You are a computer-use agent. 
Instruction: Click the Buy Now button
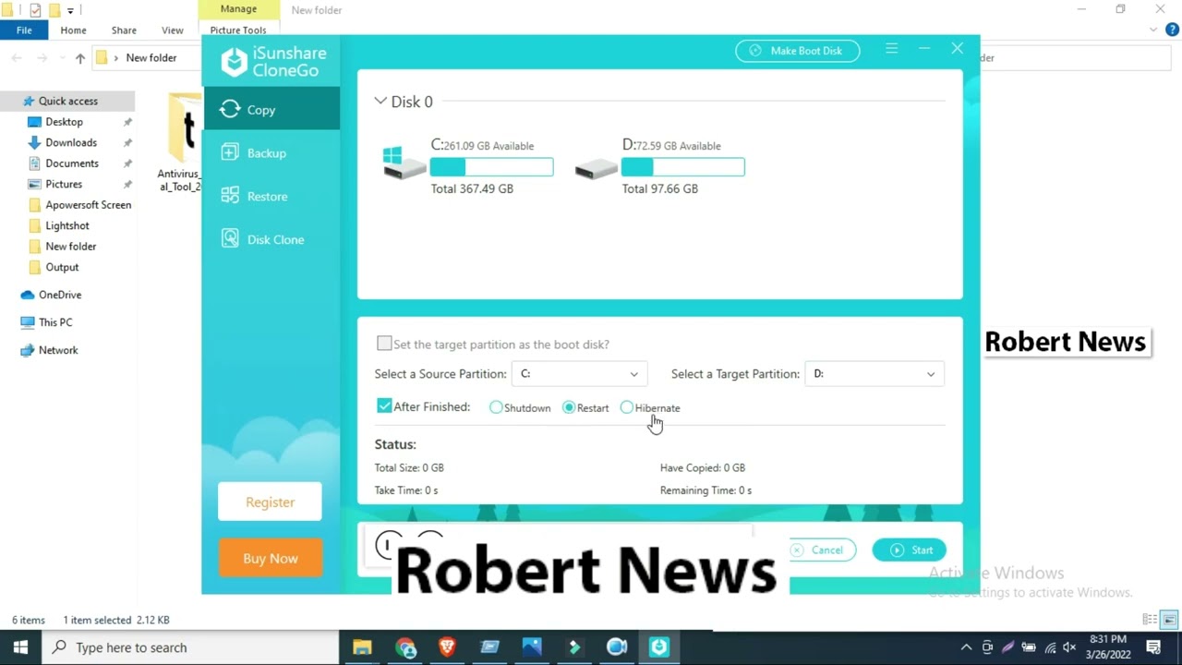tap(271, 558)
